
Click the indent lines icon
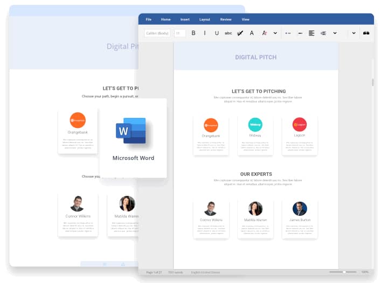pyautogui.click(x=323, y=33)
